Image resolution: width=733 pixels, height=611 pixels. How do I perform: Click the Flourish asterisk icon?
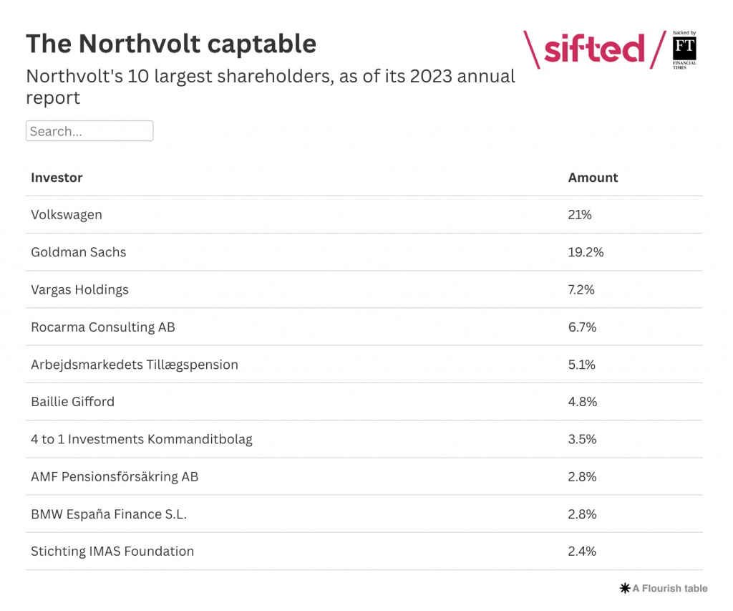pos(625,589)
